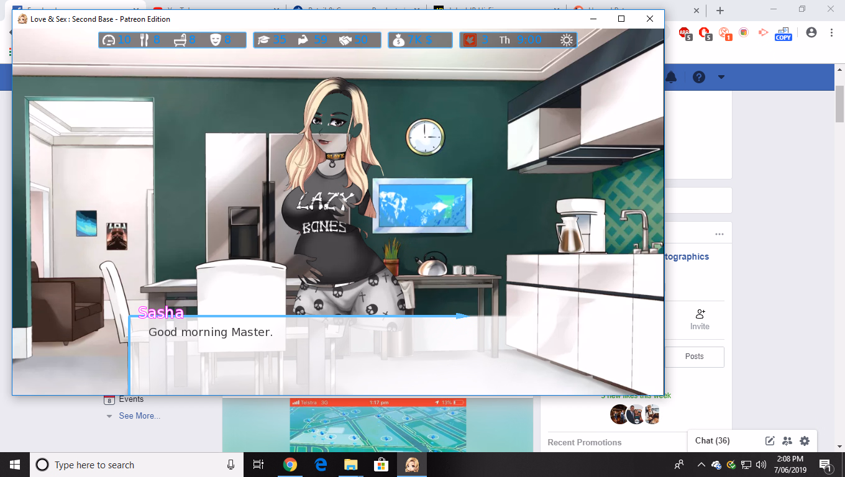This screenshot has width=845, height=477.
Task: Open File Explorer from the taskbar
Action: pyautogui.click(x=350, y=465)
